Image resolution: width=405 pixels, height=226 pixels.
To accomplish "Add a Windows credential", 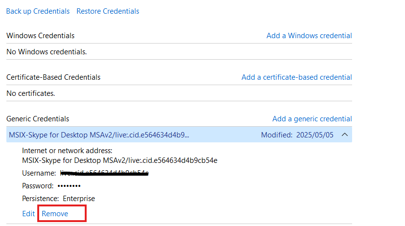I will point(309,36).
